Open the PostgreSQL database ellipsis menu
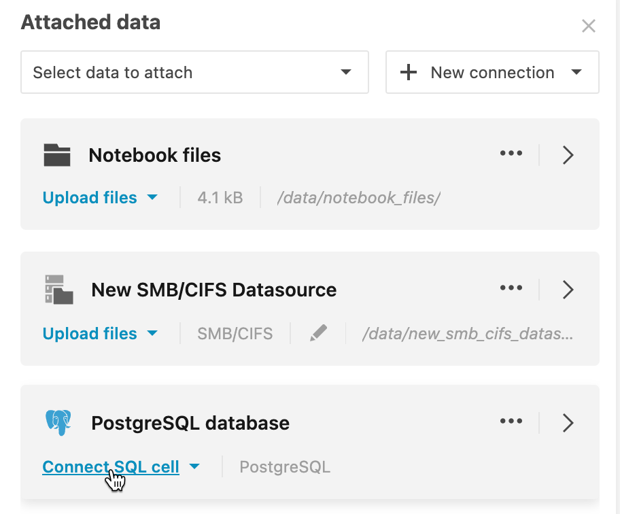This screenshot has height=514, width=620. (x=511, y=422)
